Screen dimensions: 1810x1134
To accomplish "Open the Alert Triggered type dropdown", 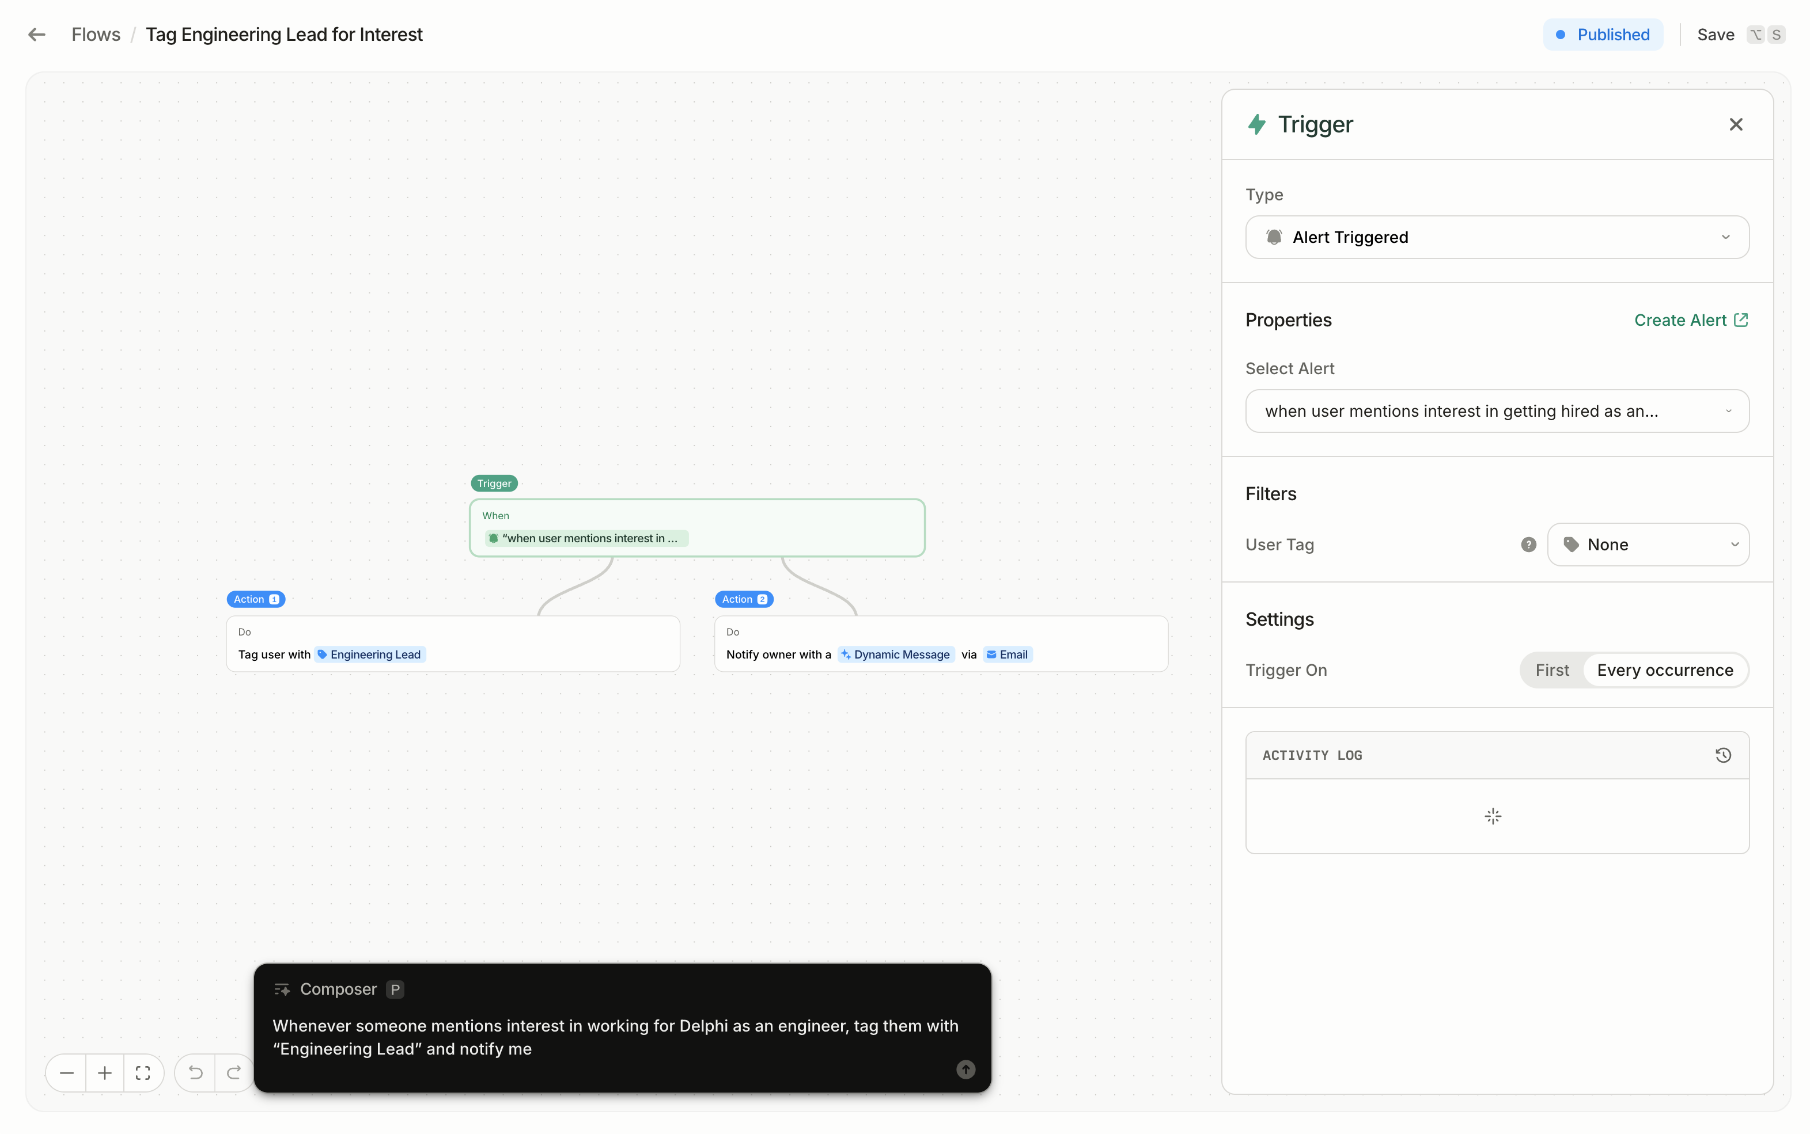I will [x=1497, y=237].
